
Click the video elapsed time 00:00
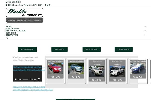pyautogui.click(x=20, y=79)
